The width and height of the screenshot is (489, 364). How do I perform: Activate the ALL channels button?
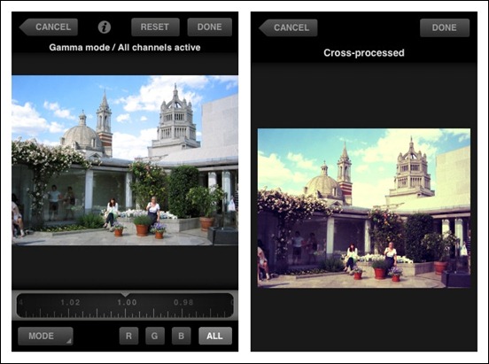tap(215, 336)
